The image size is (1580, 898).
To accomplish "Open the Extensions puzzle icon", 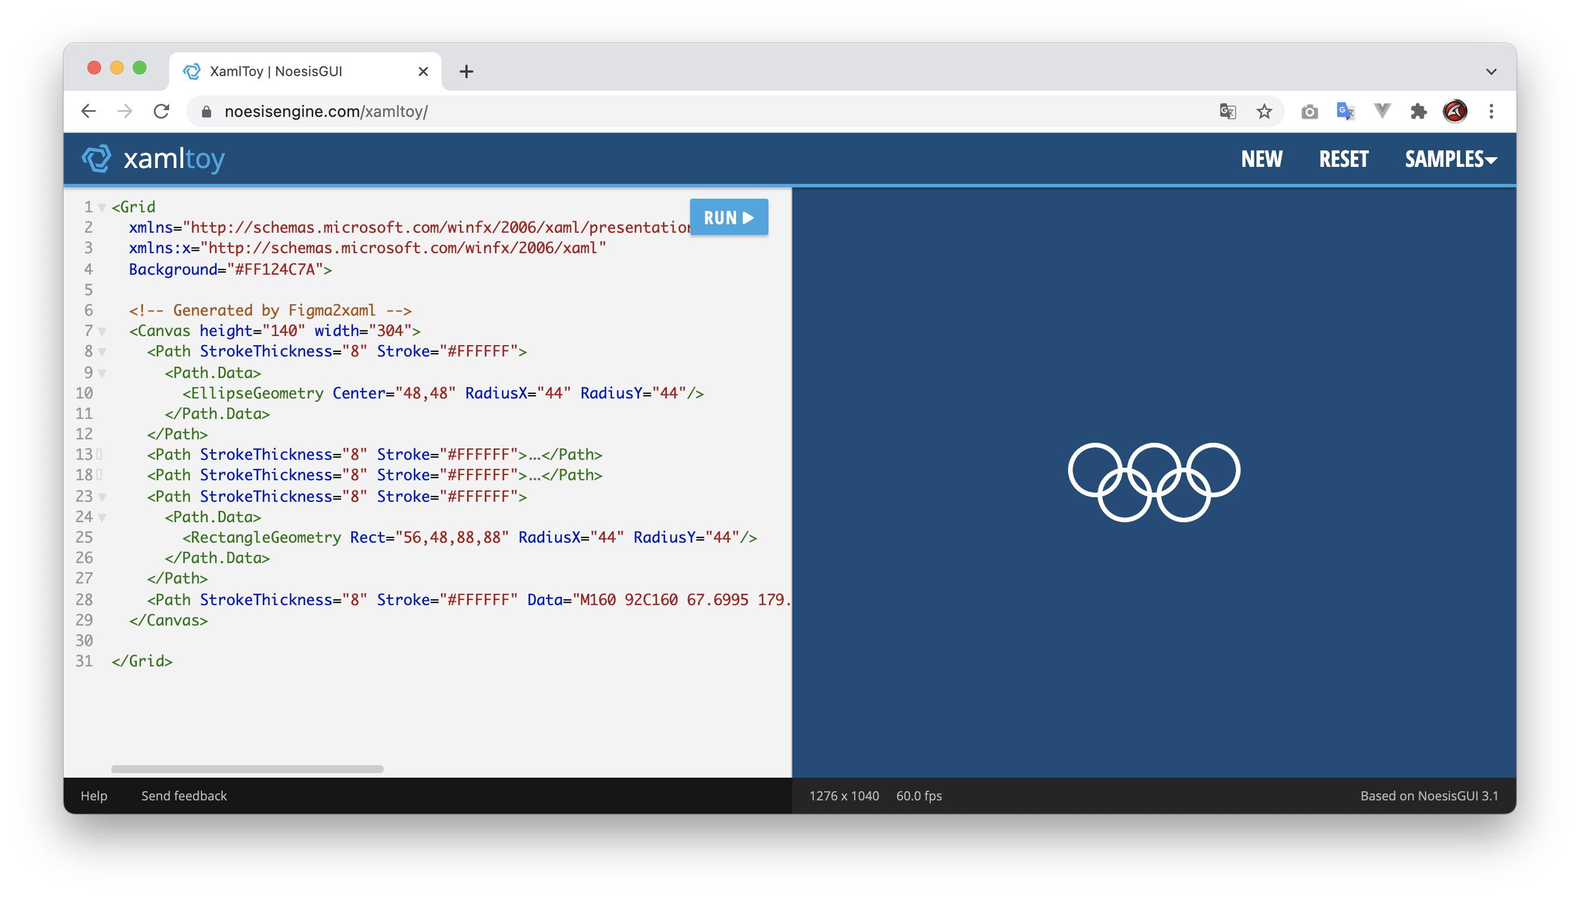I will pyautogui.click(x=1418, y=112).
